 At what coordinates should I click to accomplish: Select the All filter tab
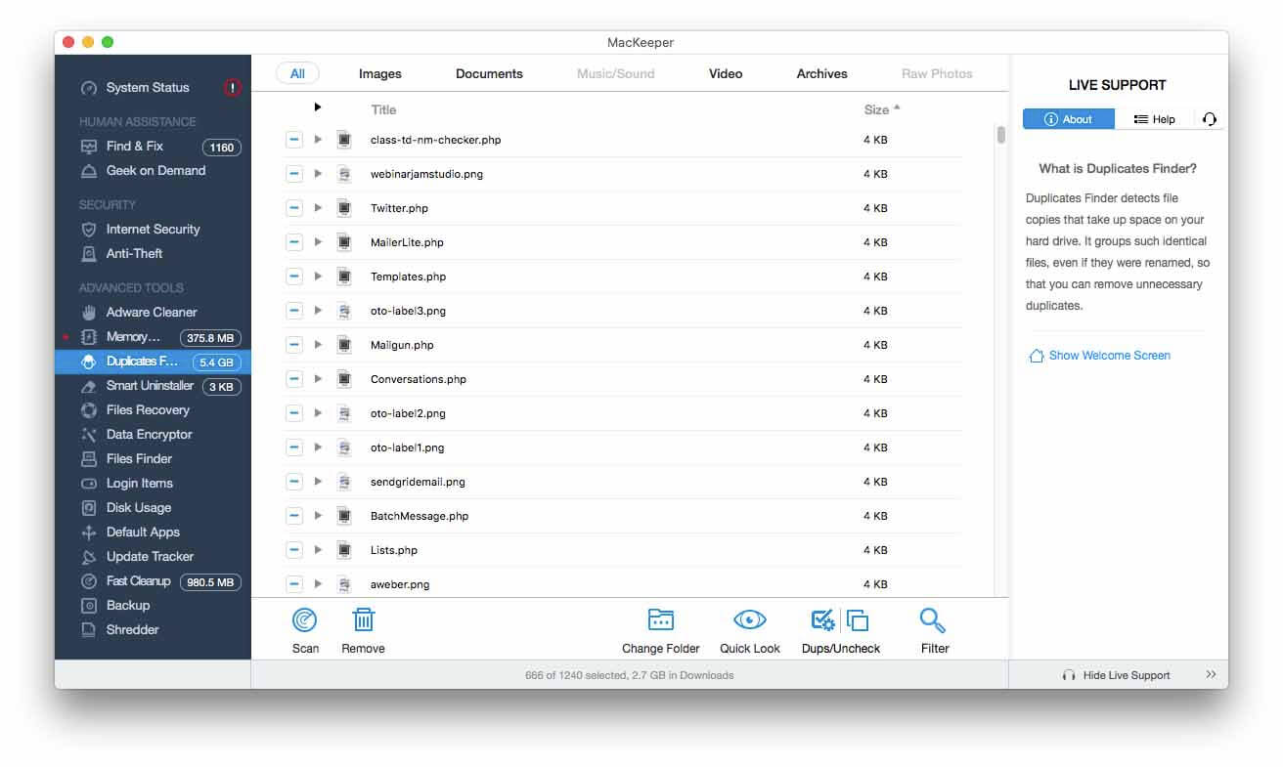coord(297,73)
